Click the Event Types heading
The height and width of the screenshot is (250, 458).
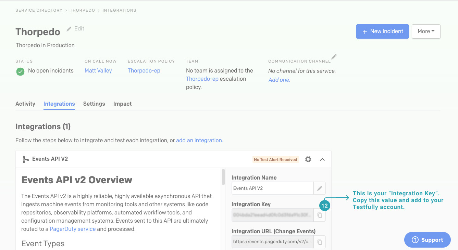point(43,244)
